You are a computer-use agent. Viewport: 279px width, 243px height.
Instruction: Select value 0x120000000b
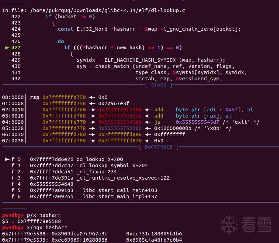pyautogui.click(x=172, y=129)
